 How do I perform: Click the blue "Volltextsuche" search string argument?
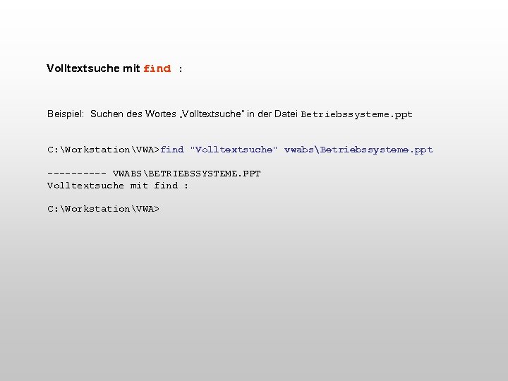point(234,150)
